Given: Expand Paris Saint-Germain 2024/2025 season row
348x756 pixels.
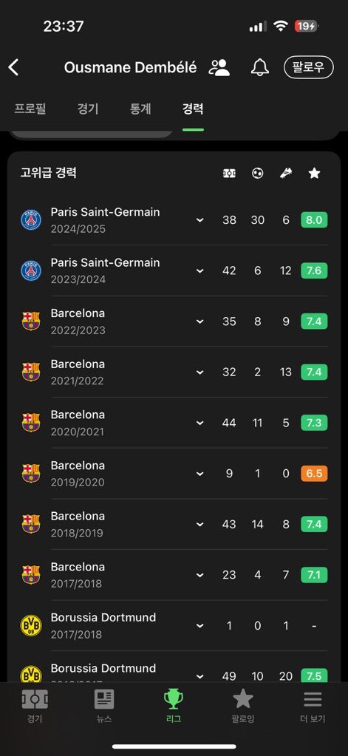Looking at the screenshot, I should 174,220.
